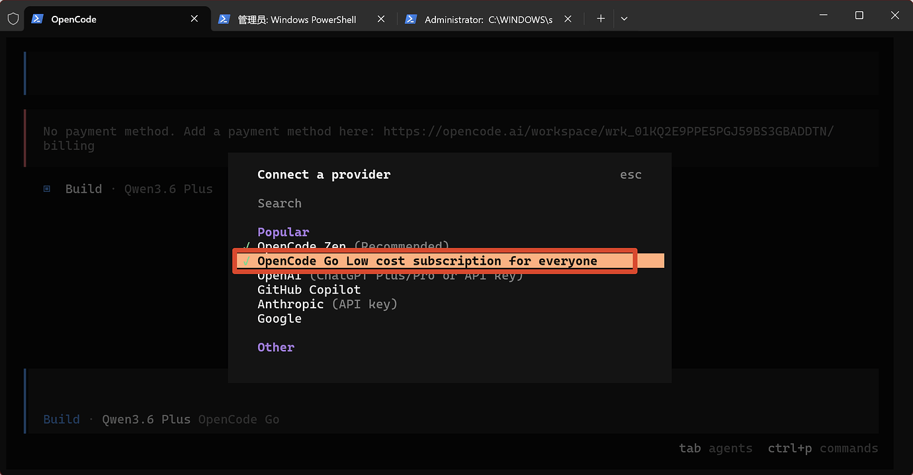
Task: Click the Other section heading
Action: click(276, 347)
